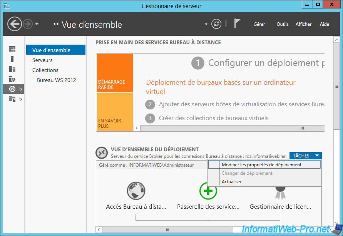Viewport: 343px width, 236px height.
Task: Click Géré comme : INFORMATIWEB\Administrateur text
Action: 146,165
